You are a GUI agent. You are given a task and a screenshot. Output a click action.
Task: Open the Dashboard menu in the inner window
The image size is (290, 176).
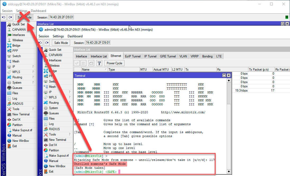click(75, 36)
